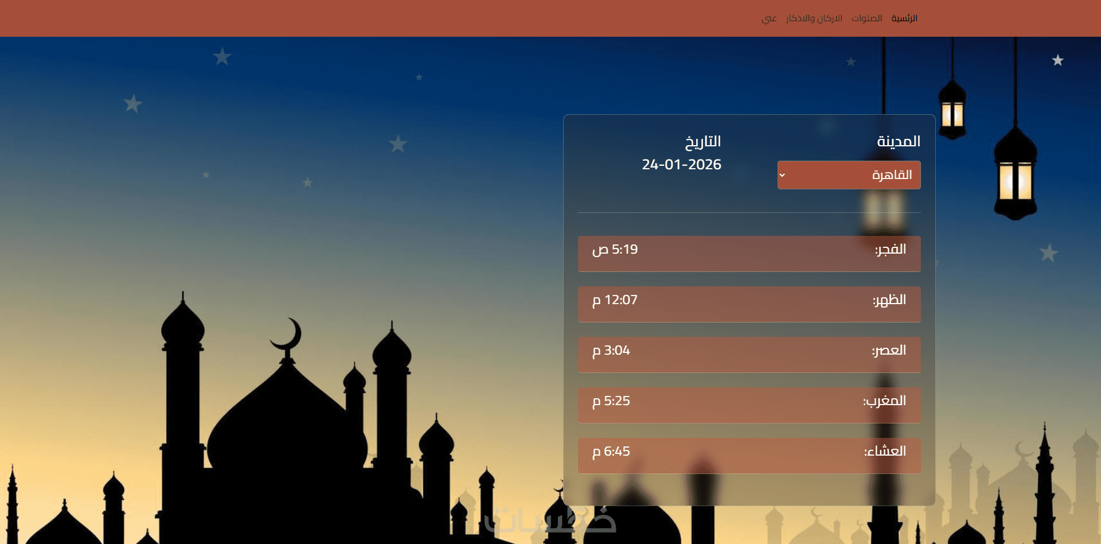The image size is (1101, 544).
Task: Click the Fajr time 5:19 ص
Action: [615, 250]
